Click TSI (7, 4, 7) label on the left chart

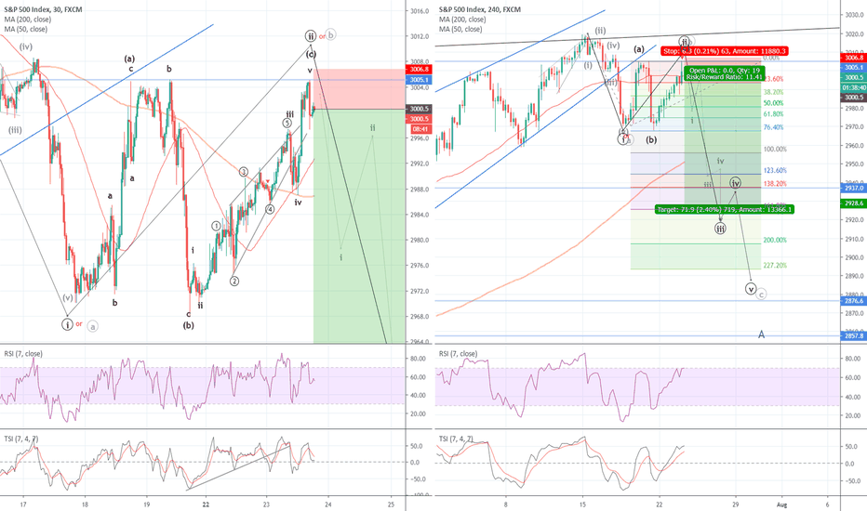coord(21,439)
